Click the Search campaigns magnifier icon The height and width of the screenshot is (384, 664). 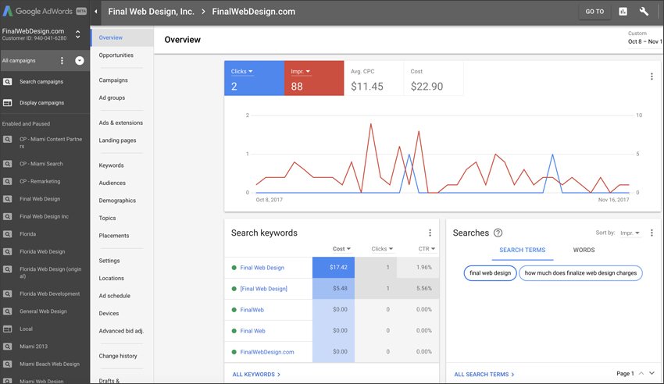[7, 82]
